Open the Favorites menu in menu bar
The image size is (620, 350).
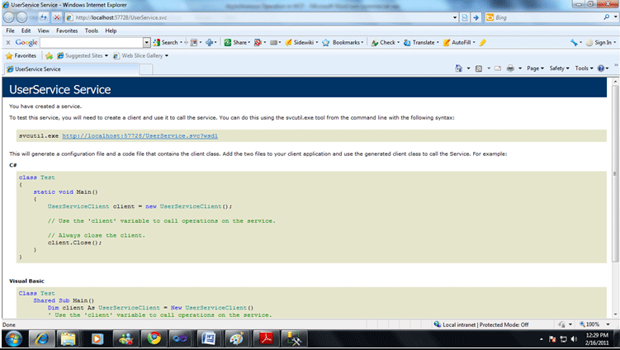[x=67, y=31]
